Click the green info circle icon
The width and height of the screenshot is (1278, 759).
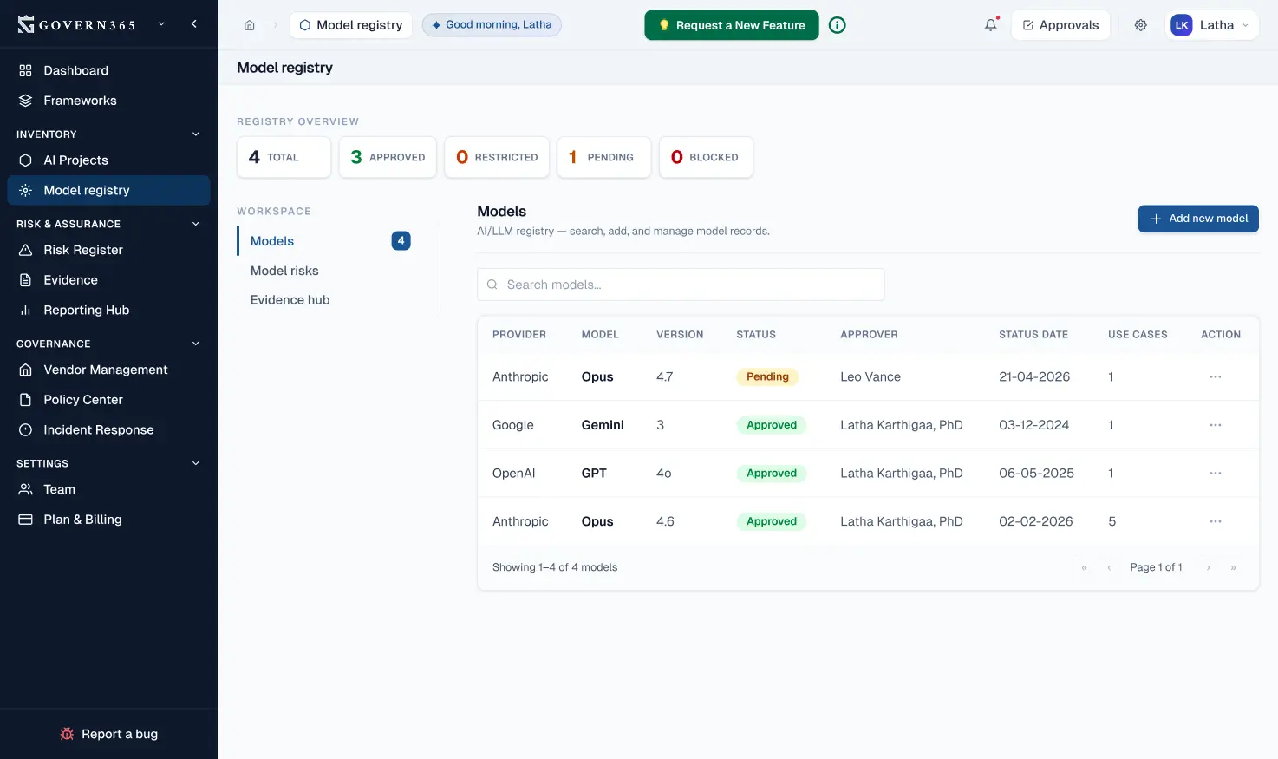[837, 25]
